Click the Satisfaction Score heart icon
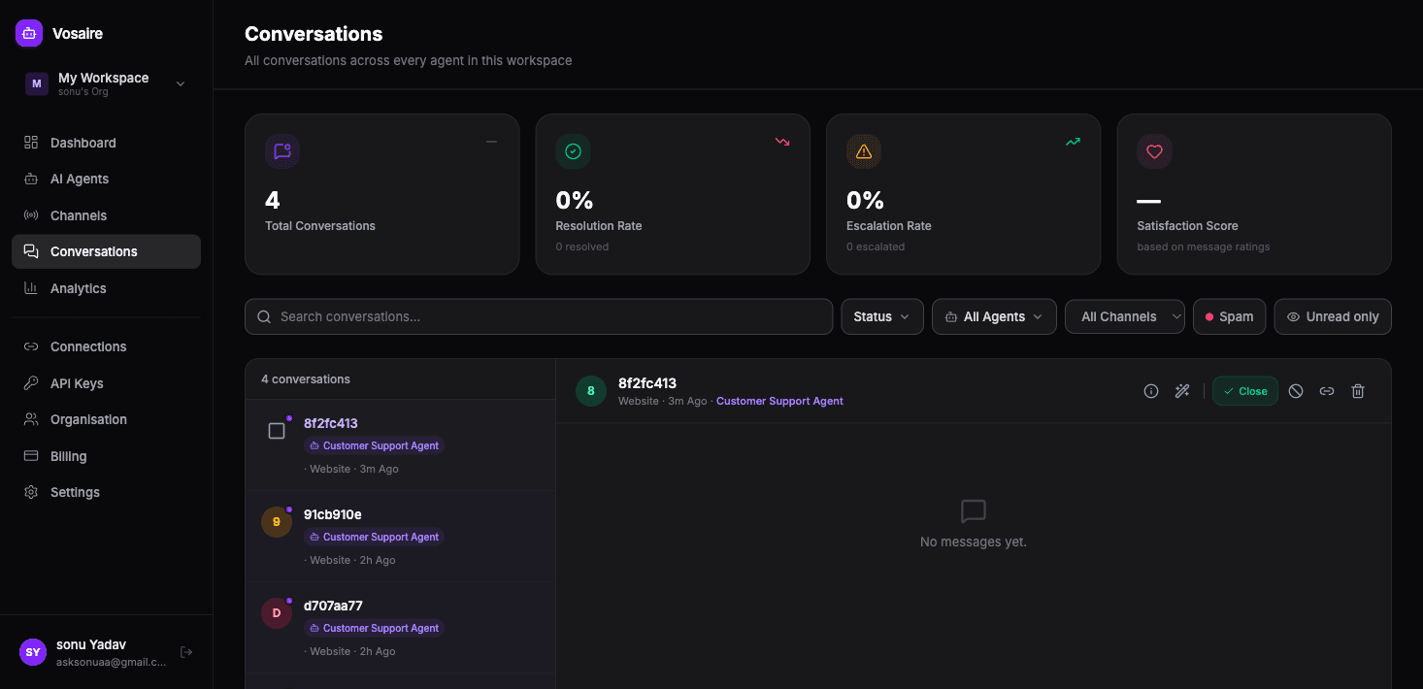Image resolution: width=1423 pixels, height=689 pixels. pos(1154,151)
